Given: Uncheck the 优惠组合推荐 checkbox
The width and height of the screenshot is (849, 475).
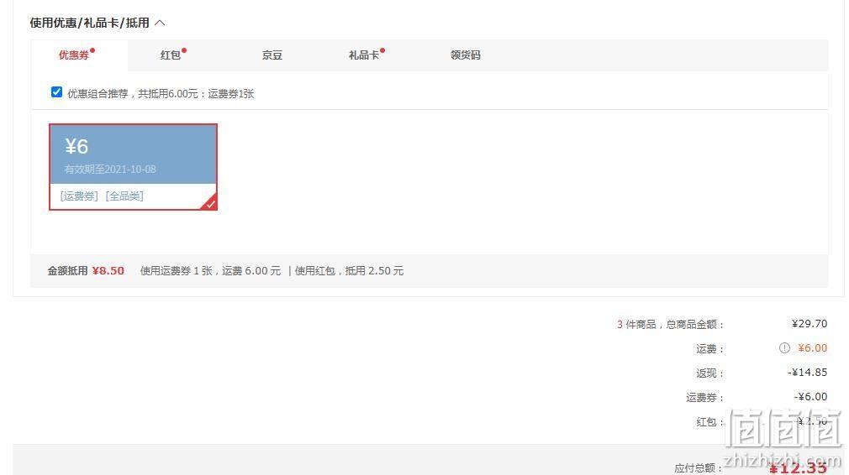Looking at the screenshot, I should (56, 92).
